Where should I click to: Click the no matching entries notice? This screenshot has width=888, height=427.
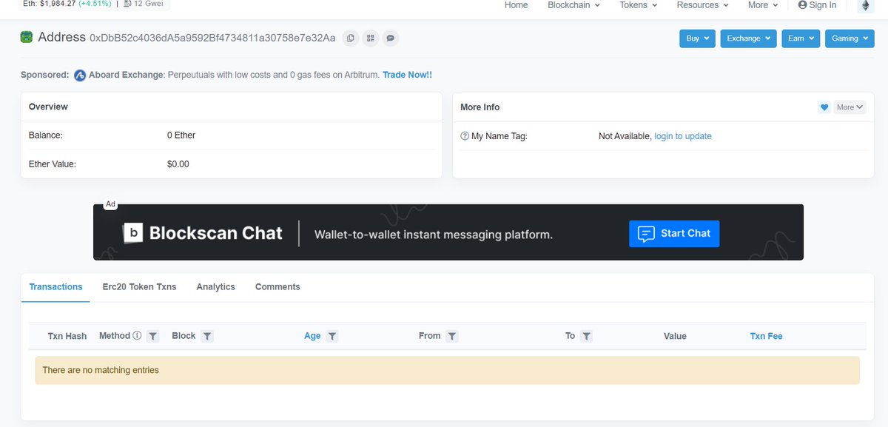447,370
